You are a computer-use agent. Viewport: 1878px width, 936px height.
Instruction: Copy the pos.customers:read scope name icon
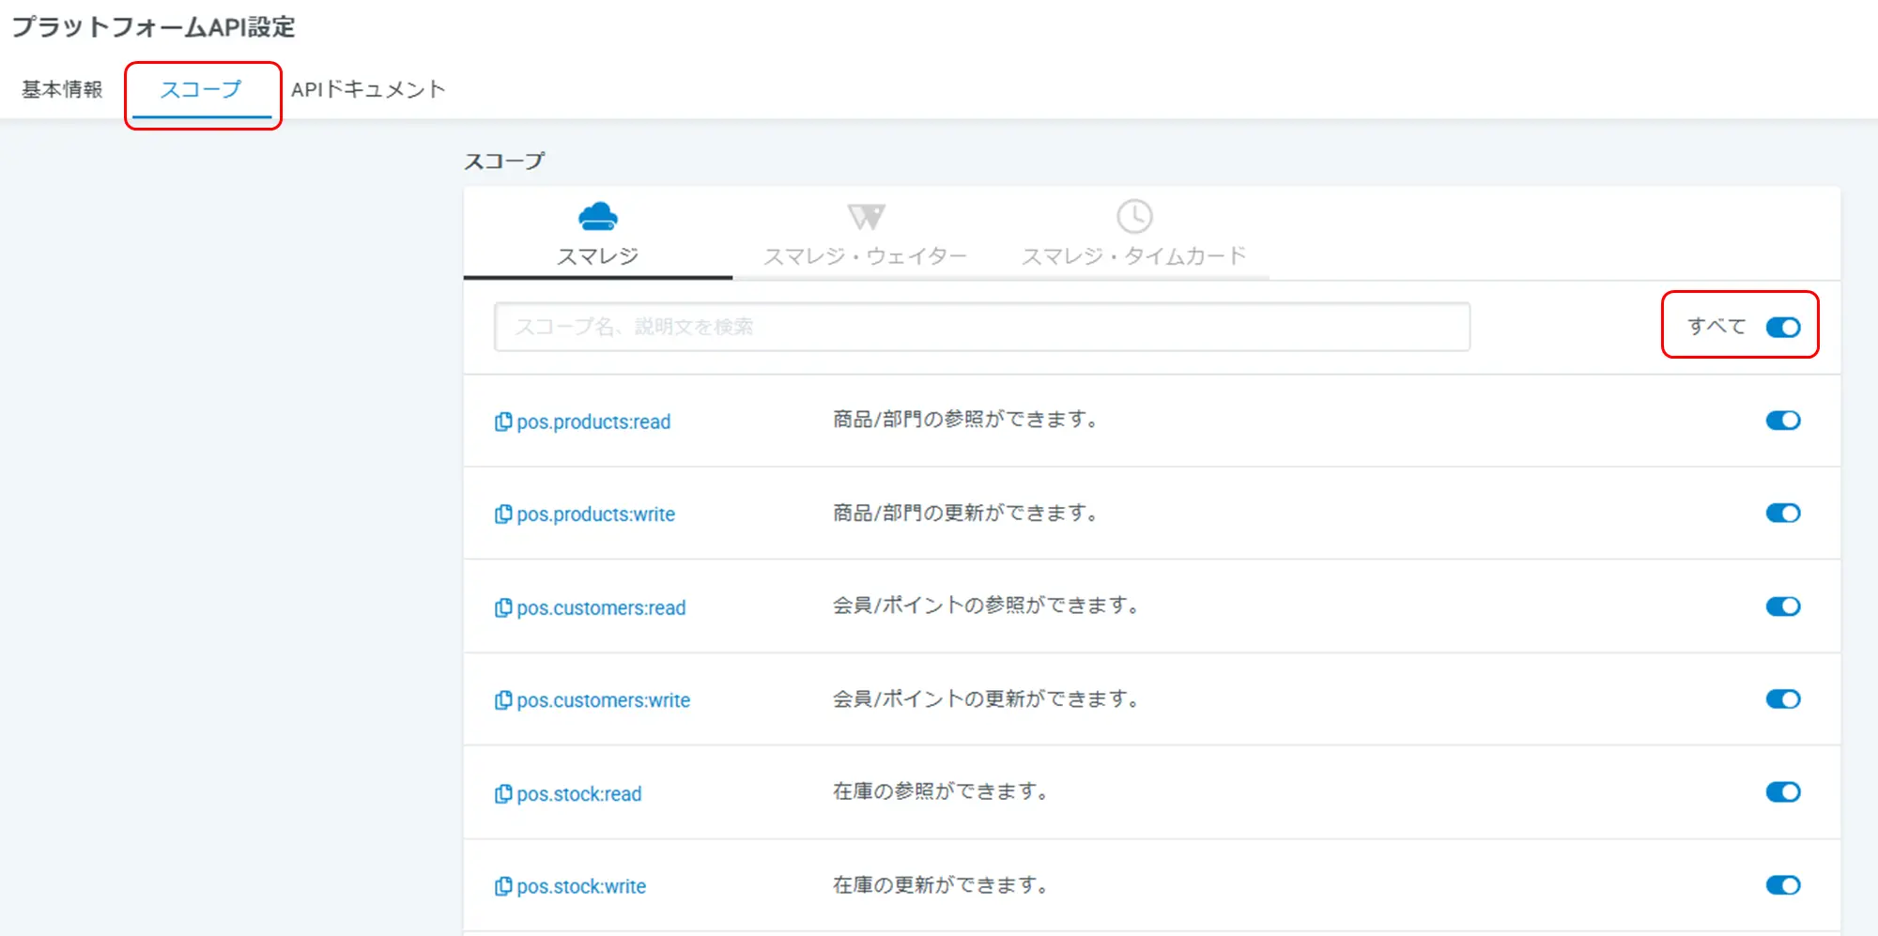coord(503,607)
